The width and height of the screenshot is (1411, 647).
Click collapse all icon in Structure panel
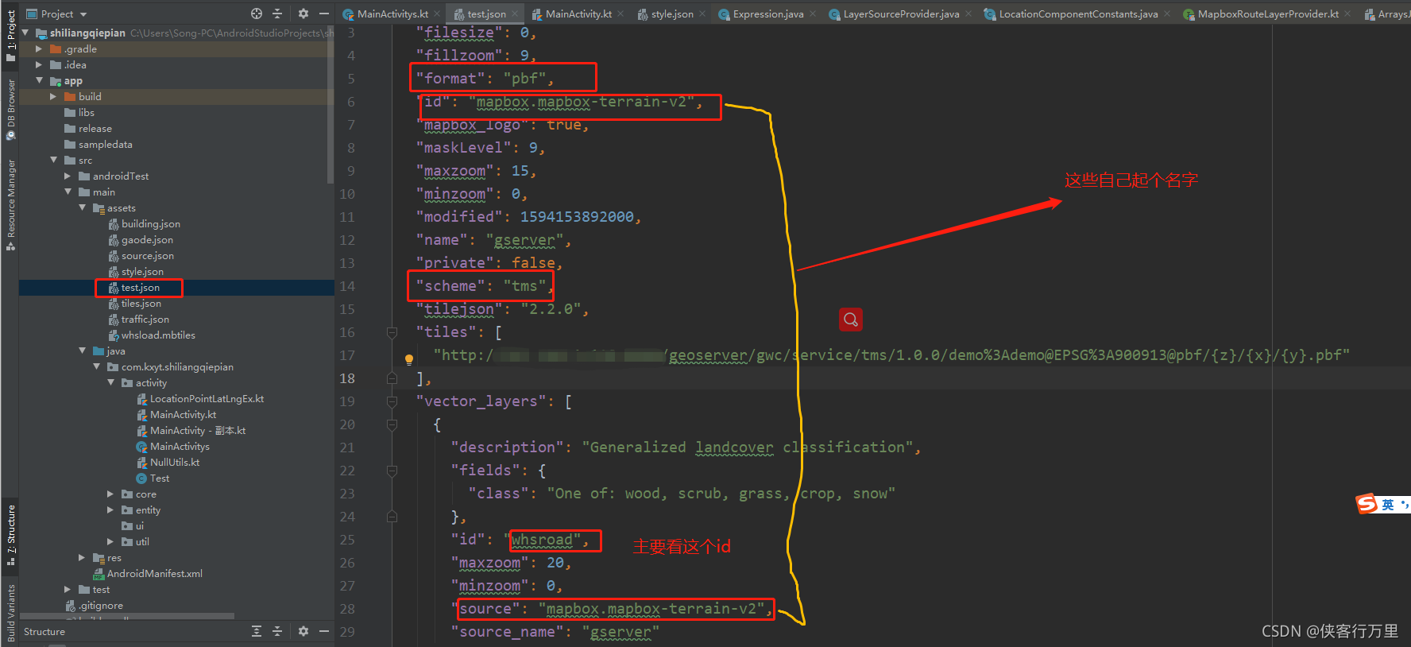pyautogui.click(x=277, y=631)
